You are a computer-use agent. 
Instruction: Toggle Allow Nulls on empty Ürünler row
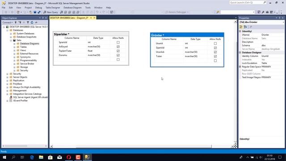[215, 61]
